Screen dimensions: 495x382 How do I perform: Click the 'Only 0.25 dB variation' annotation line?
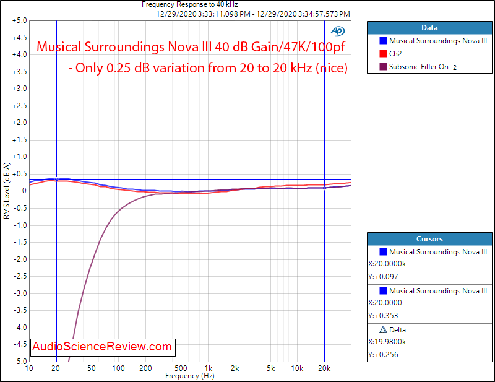[x=208, y=68]
